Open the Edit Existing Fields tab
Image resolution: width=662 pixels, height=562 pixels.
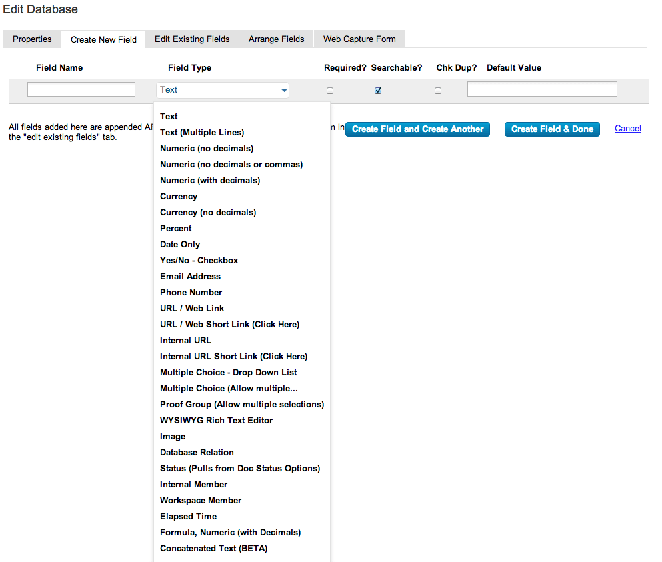click(191, 39)
